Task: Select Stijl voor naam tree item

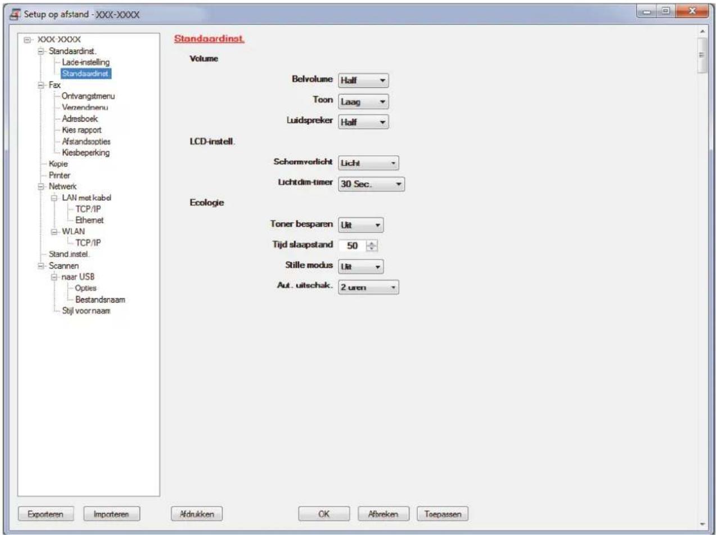Action: coord(85,312)
